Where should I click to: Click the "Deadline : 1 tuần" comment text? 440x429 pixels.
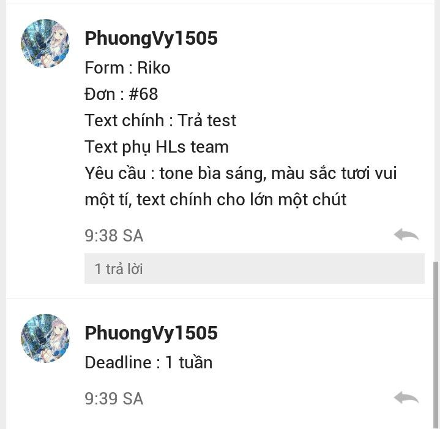(149, 362)
